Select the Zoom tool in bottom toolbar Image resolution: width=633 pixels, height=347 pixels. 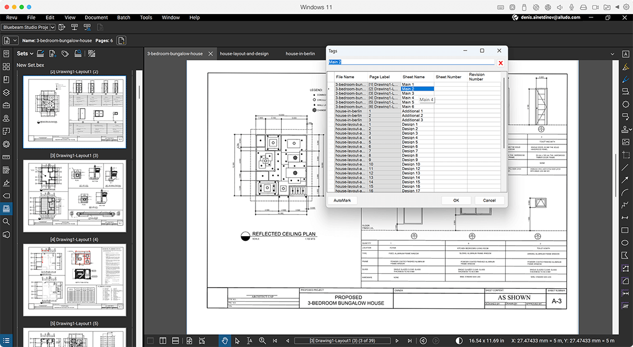pos(262,340)
